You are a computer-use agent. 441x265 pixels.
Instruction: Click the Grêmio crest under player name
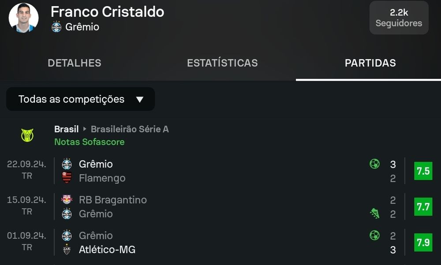pos(56,27)
